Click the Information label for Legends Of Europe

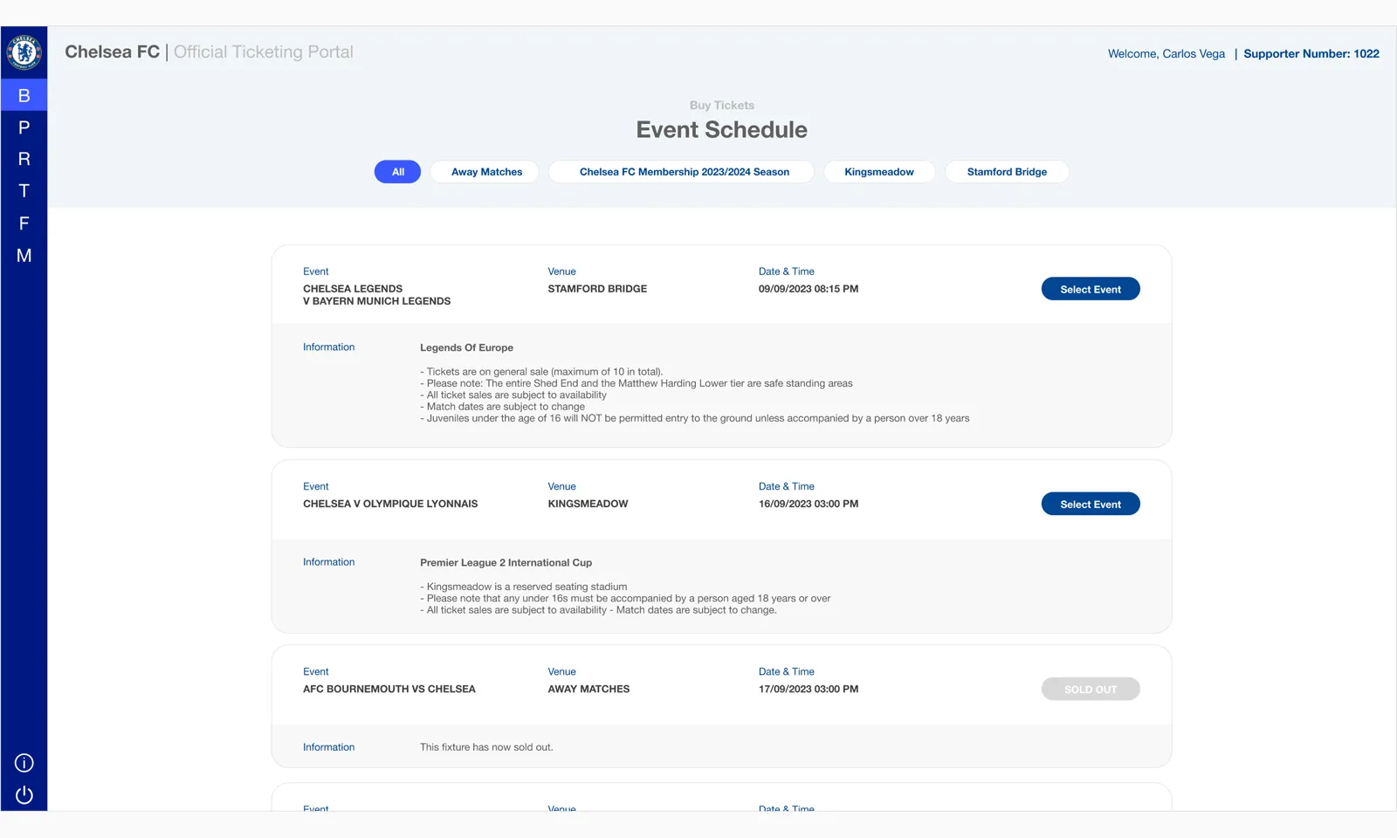[x=328, y=347]
